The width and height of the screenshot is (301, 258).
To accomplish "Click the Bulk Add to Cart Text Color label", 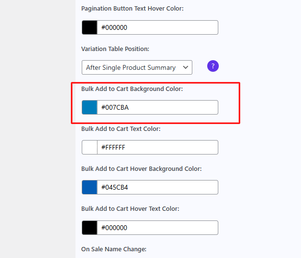I will (x=121, y=129).
